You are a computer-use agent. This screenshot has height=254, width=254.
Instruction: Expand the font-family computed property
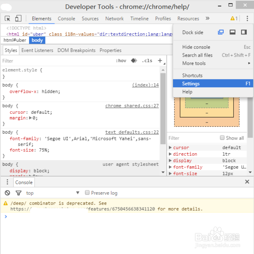click(x=170, y=167)
